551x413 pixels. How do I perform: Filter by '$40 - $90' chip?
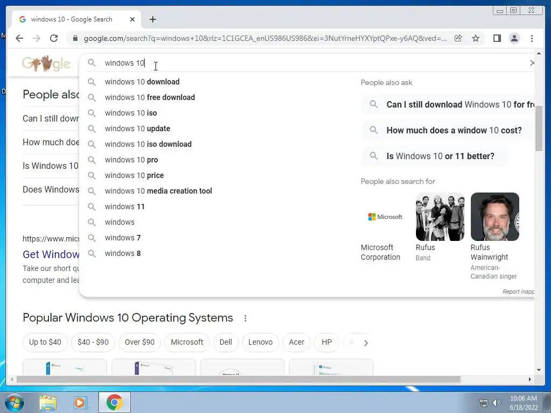93,343
